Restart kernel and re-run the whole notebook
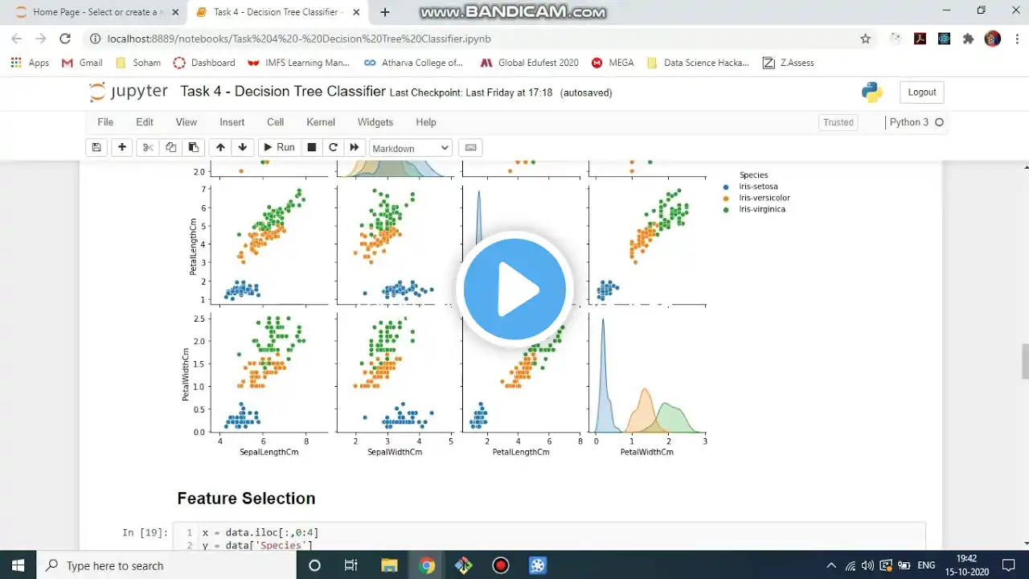The image size is (1029, 579). pos(354,147)
